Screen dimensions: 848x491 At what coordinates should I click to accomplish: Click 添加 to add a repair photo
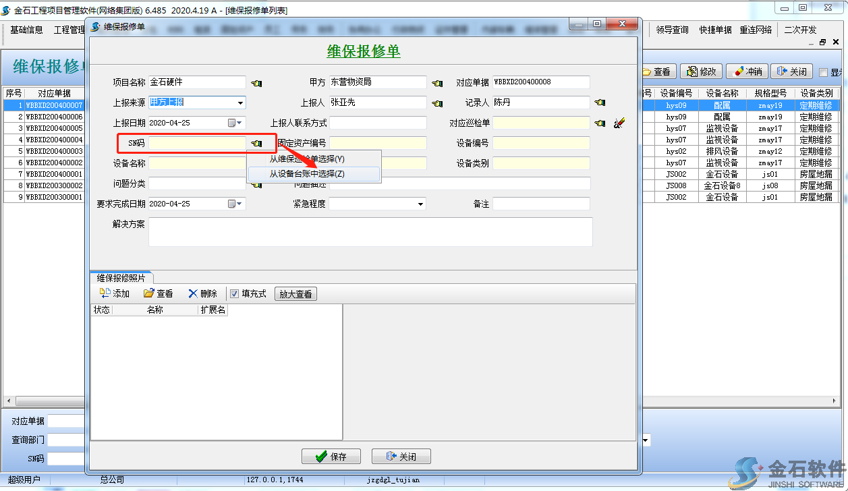point(114,294)
